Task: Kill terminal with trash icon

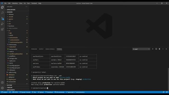Action: pyautogui.click(x=159, y=49)
